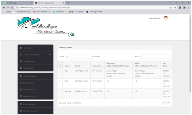Screen dimensions: 192x115
Task: Open the User Login Log page
Action: (x=35, y=104)
